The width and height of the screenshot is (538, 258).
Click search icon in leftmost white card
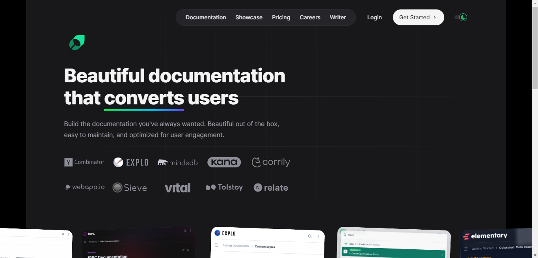point(63,234)
